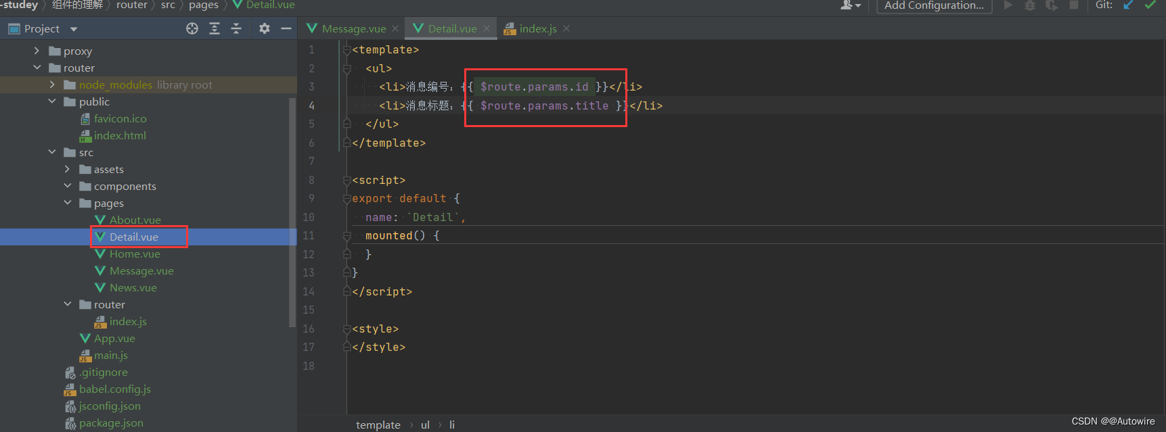1166x432 pixels.
Task: Click the babel.config.js file icon
Action: click(x=70, y=389)
